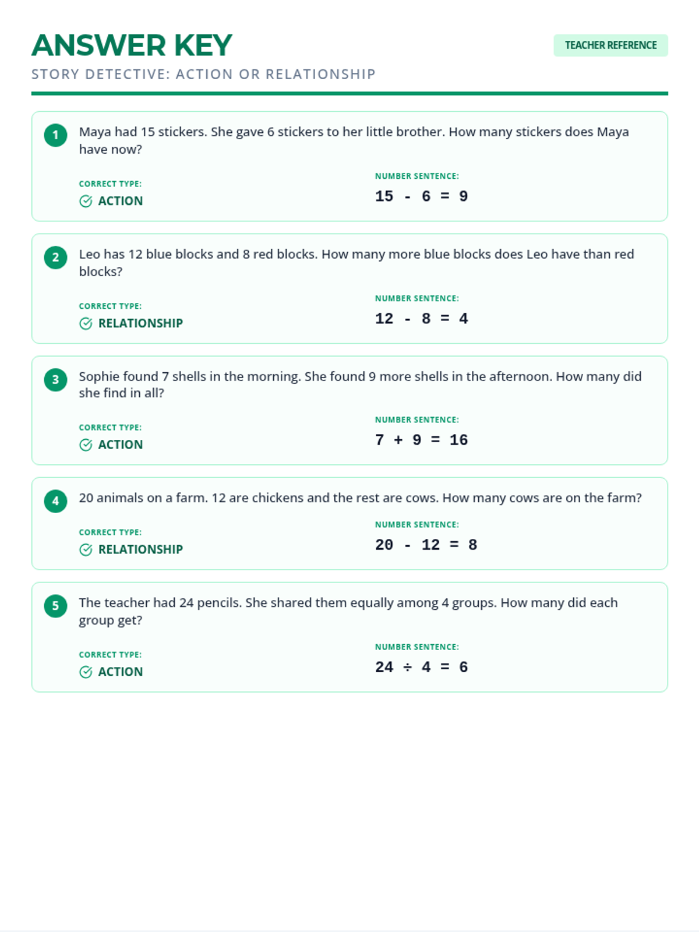Click the number sentence 24 ÷ 4 = 6
The width and height of the screenshot is (699, 932).
[421, 667]
